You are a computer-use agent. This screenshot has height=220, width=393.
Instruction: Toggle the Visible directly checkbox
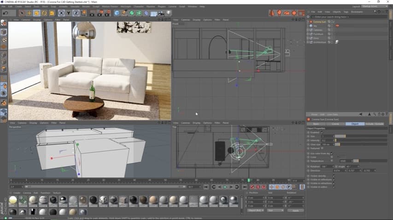click(x=334, y=176)
